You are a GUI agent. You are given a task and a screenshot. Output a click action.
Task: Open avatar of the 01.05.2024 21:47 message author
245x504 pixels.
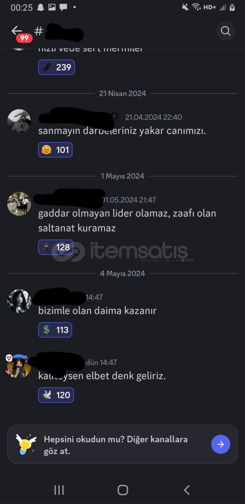click(x=19, y=204)
